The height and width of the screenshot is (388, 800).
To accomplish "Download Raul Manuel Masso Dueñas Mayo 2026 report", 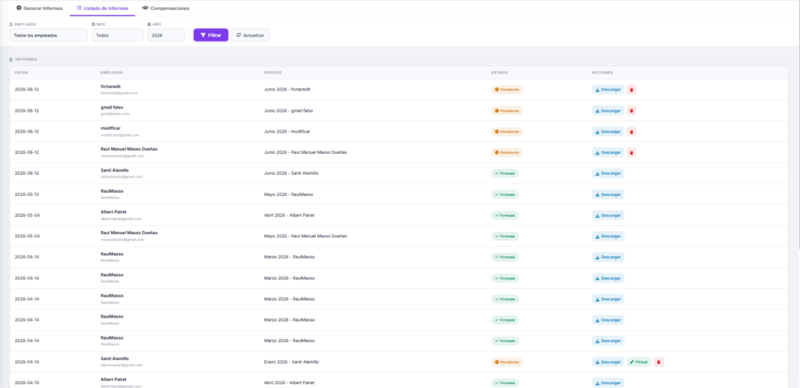I will (x=608, y=236).
